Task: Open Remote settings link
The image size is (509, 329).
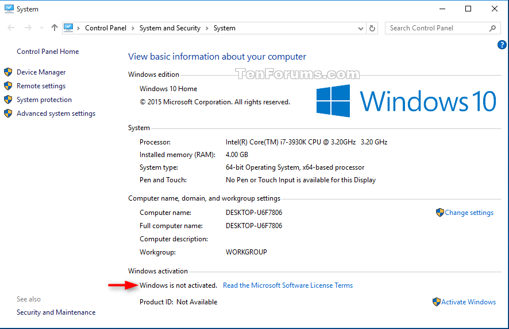Action: [41, 86]
